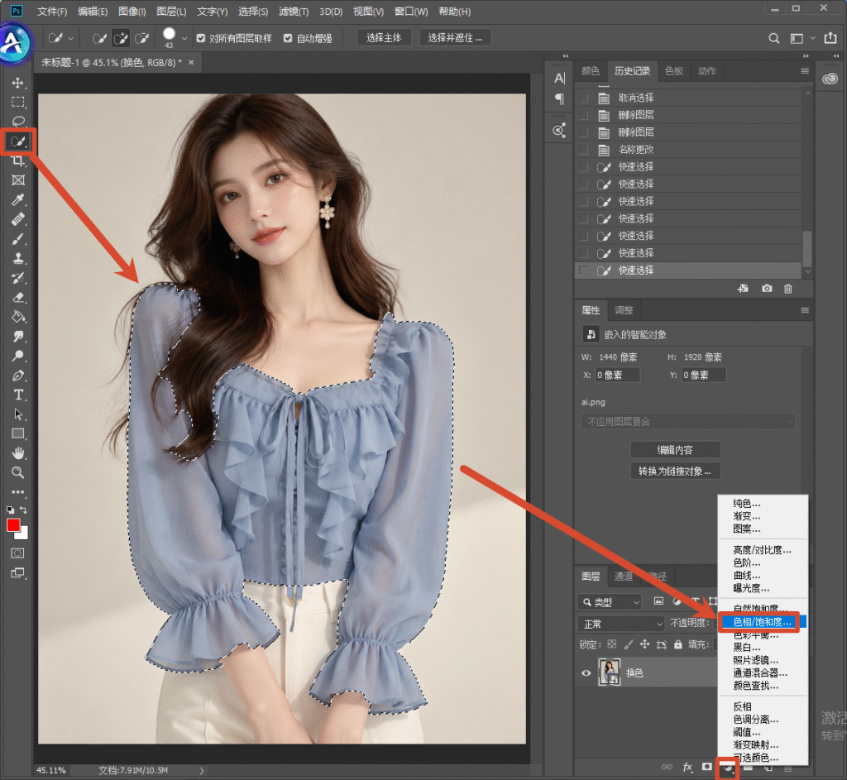The width and height of the screenshot is (847, 780).
Task: Open Edit Toolbar three-dots icon
Action: (18, 492)
